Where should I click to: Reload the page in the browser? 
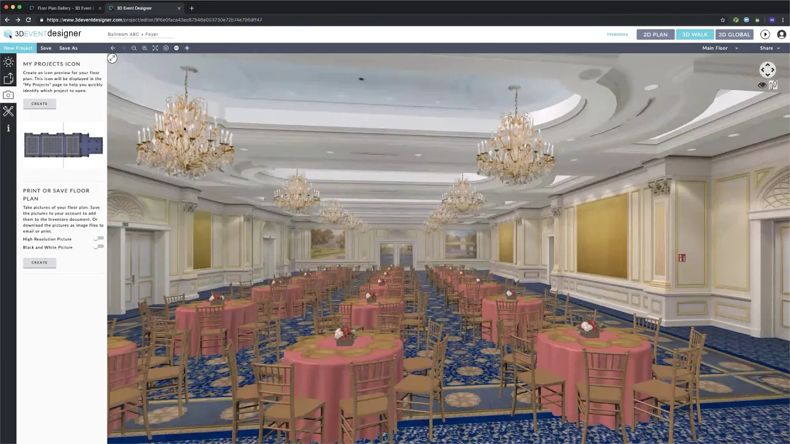click(x=28, y=20)
